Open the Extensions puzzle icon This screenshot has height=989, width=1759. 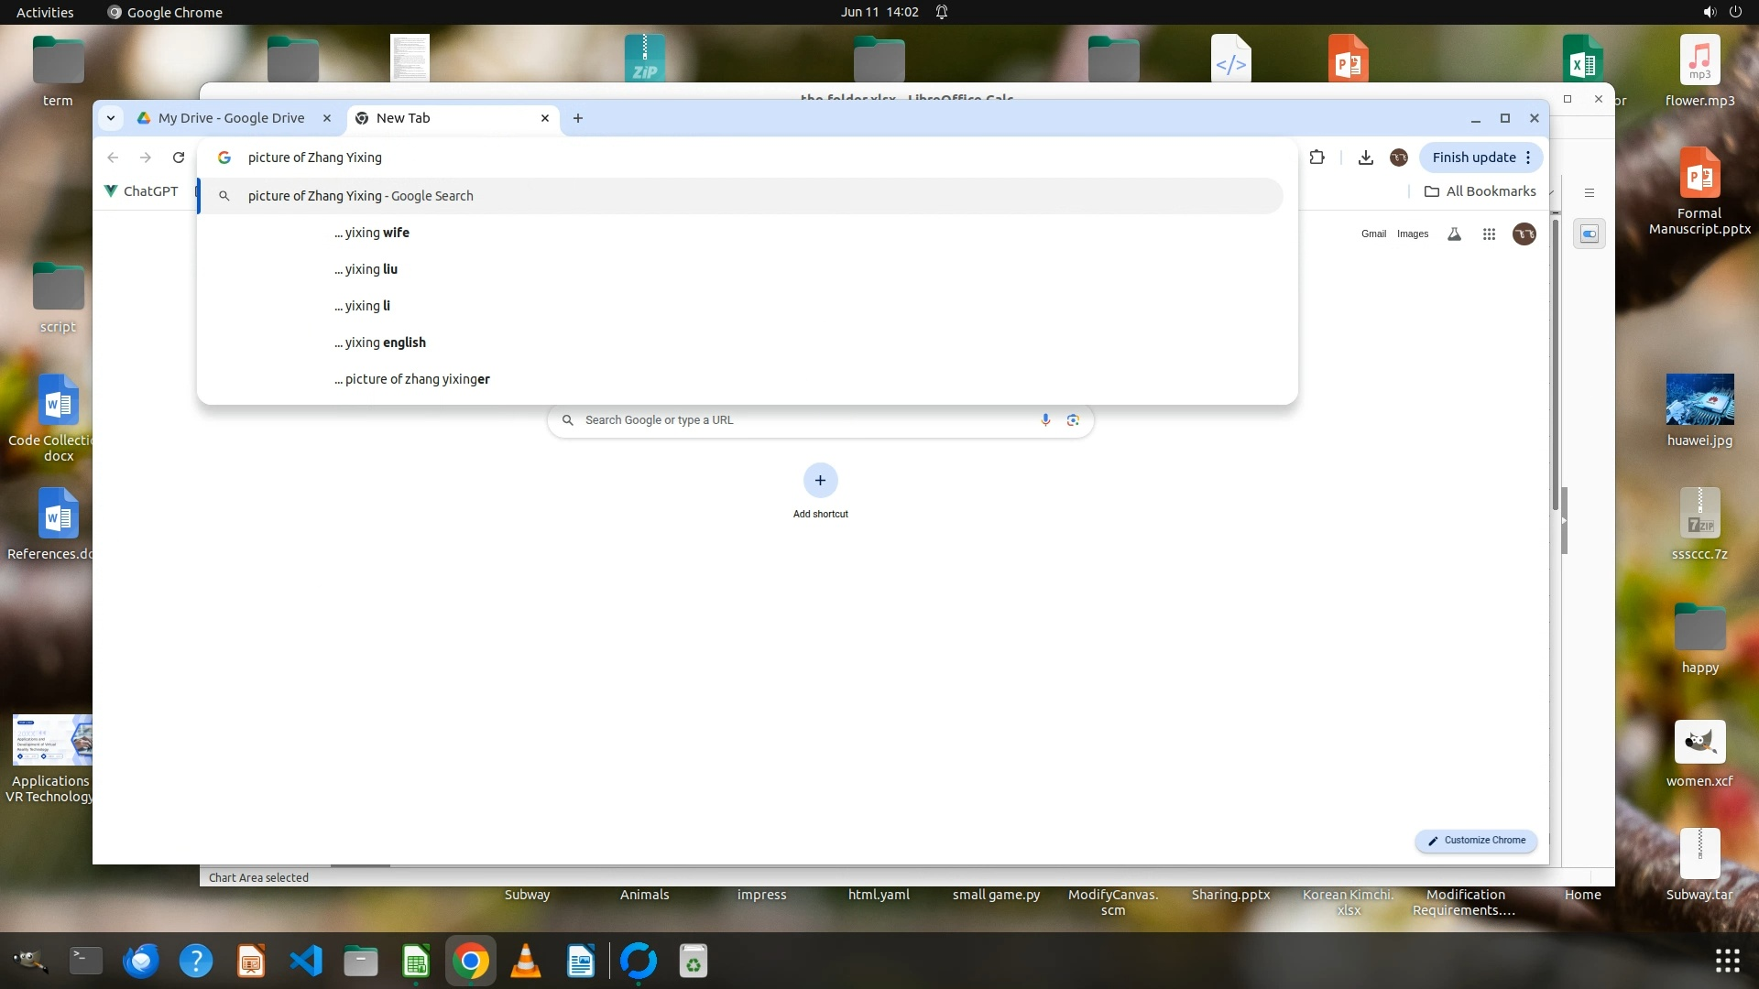pos(1317,158)
